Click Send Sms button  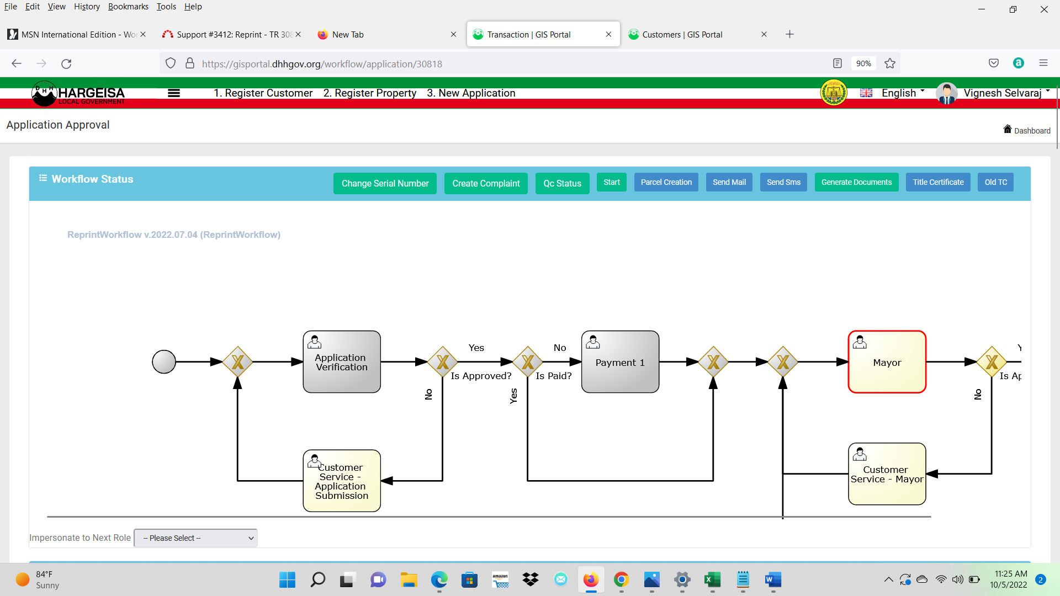(783, 182)
